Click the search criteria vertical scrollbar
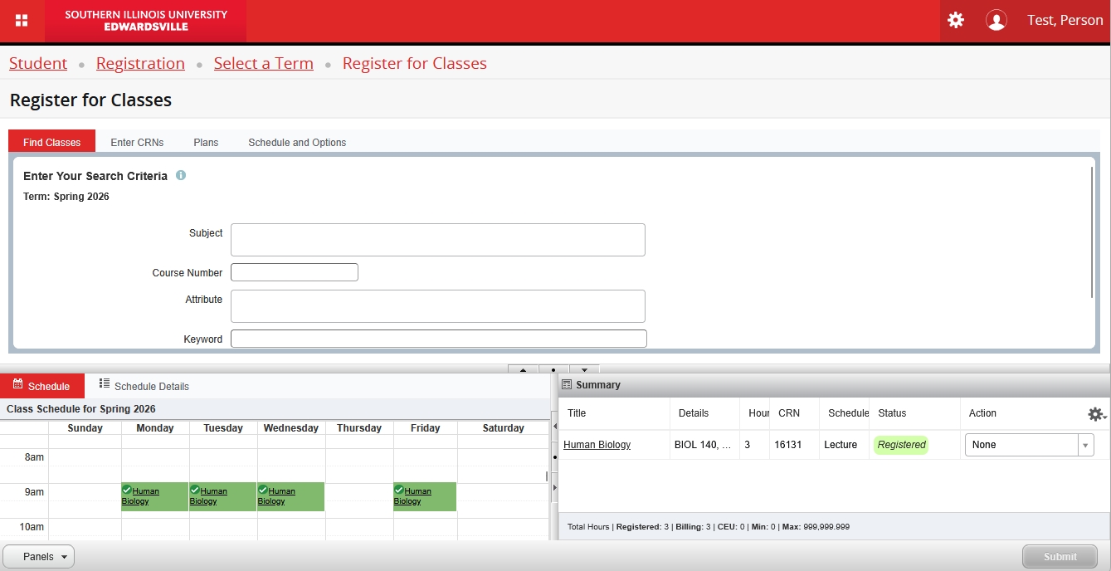 click(1093, 232)
